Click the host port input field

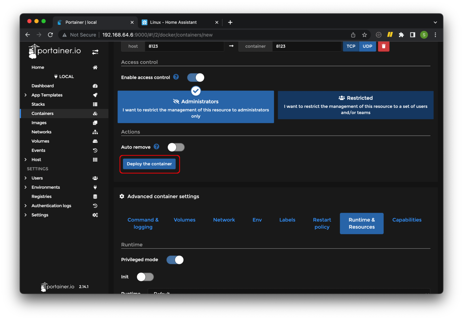(184, 46)
